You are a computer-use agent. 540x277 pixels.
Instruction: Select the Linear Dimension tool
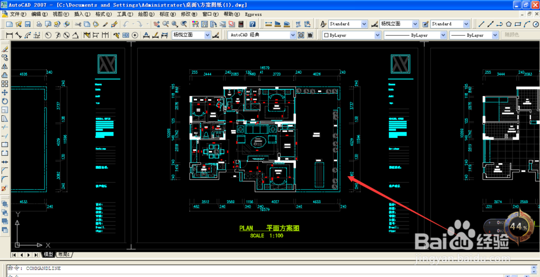[9, 35]
